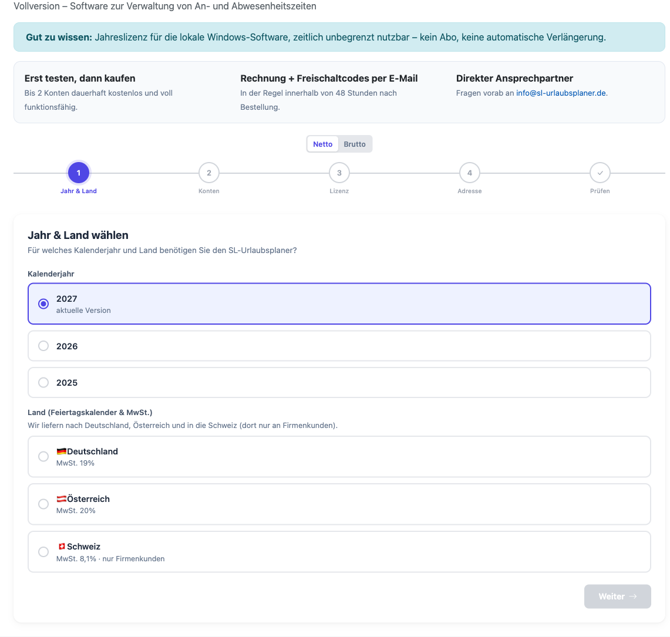
Task: Click the step 4 Adresse circle
Action: (x=470, y=173)
